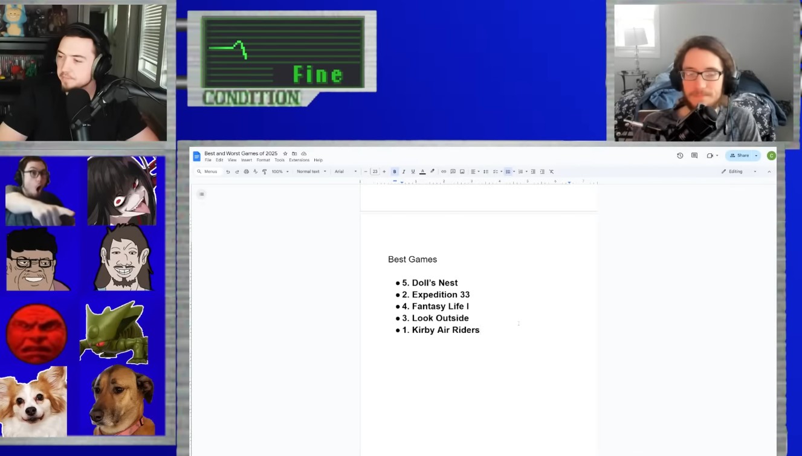Open the File menu
This screenshot has width=802, height=456.
pos(208,161)
